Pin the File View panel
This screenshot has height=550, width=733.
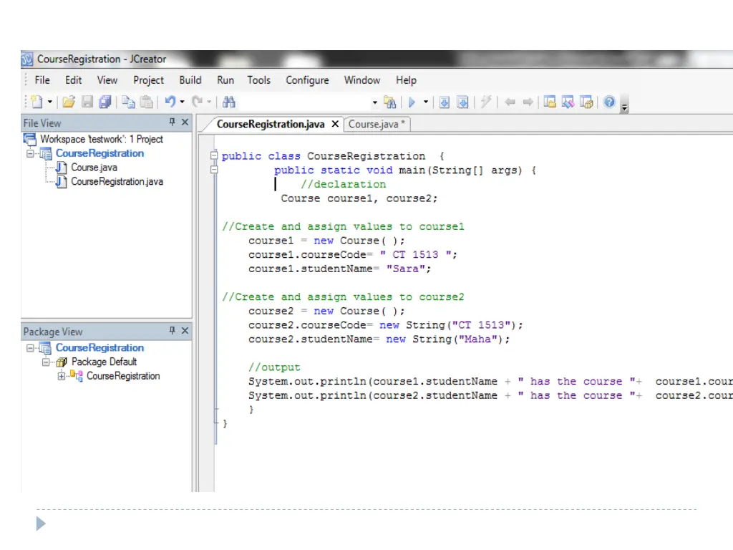[172, 122]
